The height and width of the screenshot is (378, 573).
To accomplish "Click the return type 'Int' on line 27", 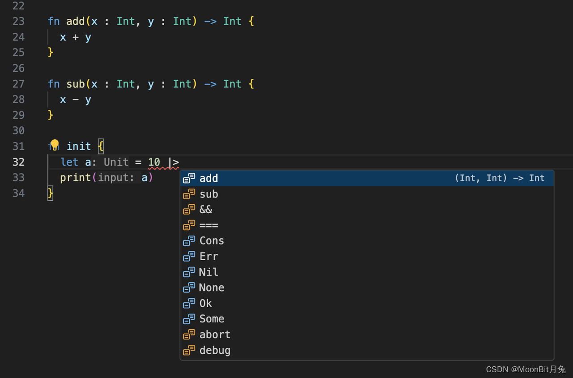I will pos(232,84).
